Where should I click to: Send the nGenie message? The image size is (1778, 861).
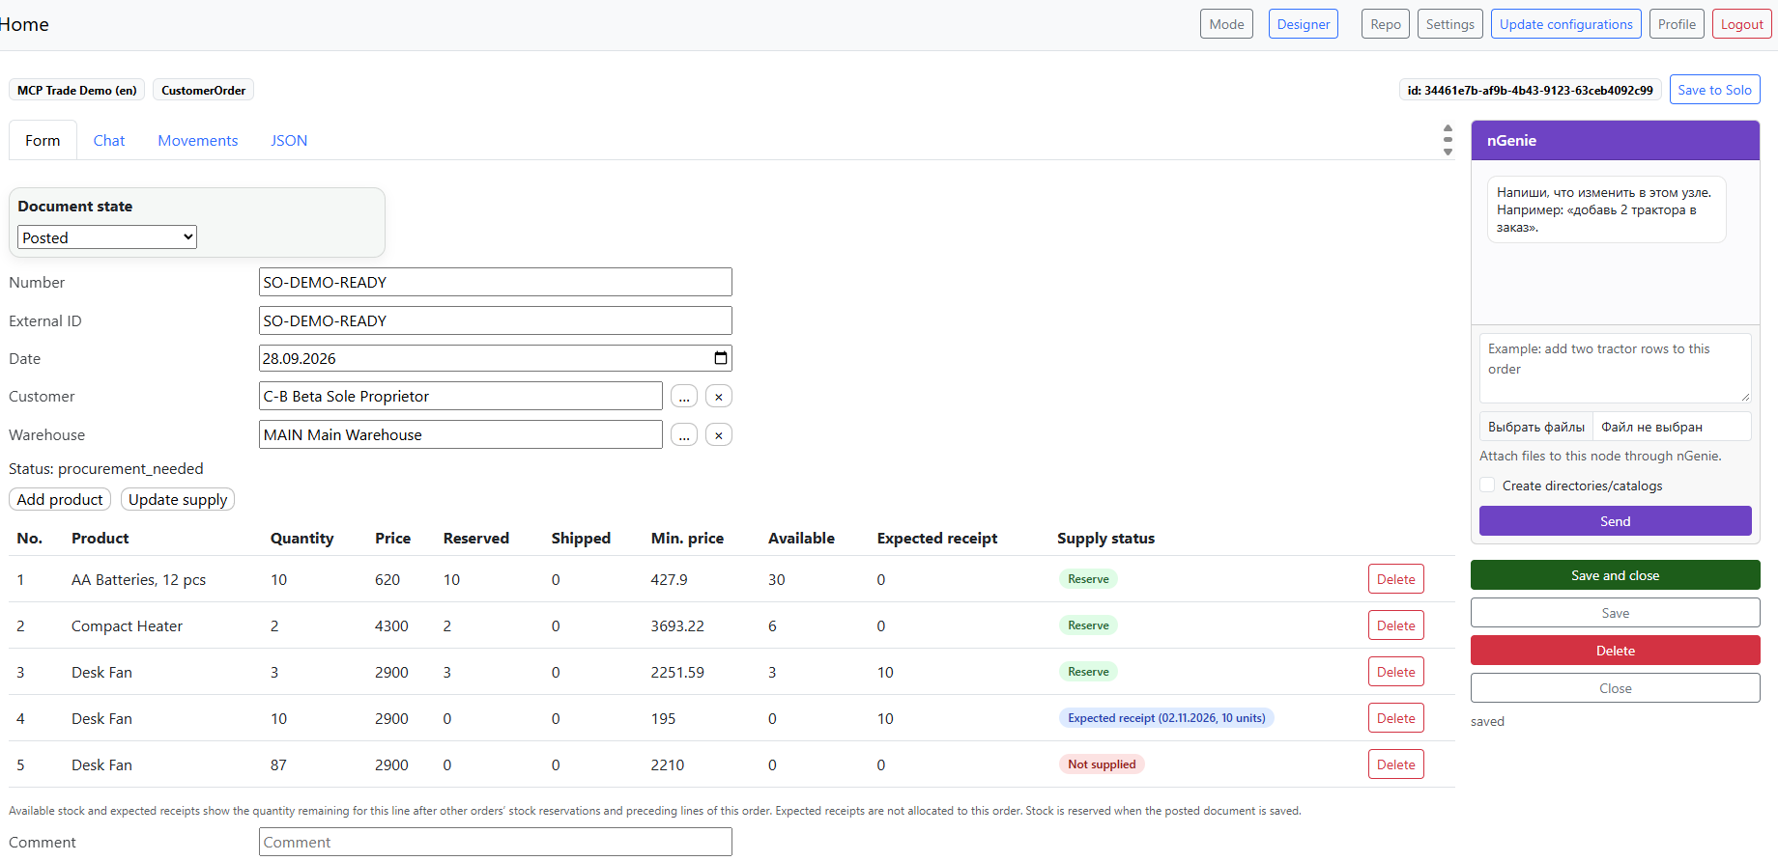[x=1616, y=521]
